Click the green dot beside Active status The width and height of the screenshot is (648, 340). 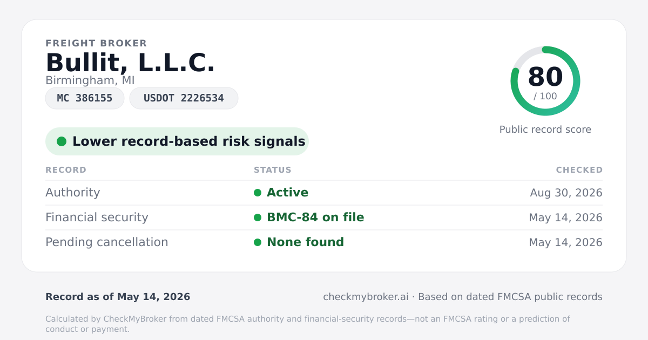(x=258, y=193)
